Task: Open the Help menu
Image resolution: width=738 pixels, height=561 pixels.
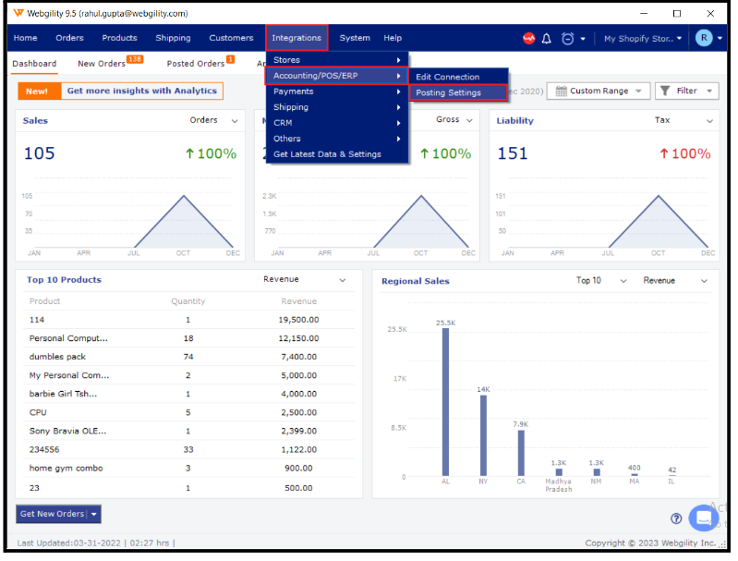Action: click(x=393, y=38)
